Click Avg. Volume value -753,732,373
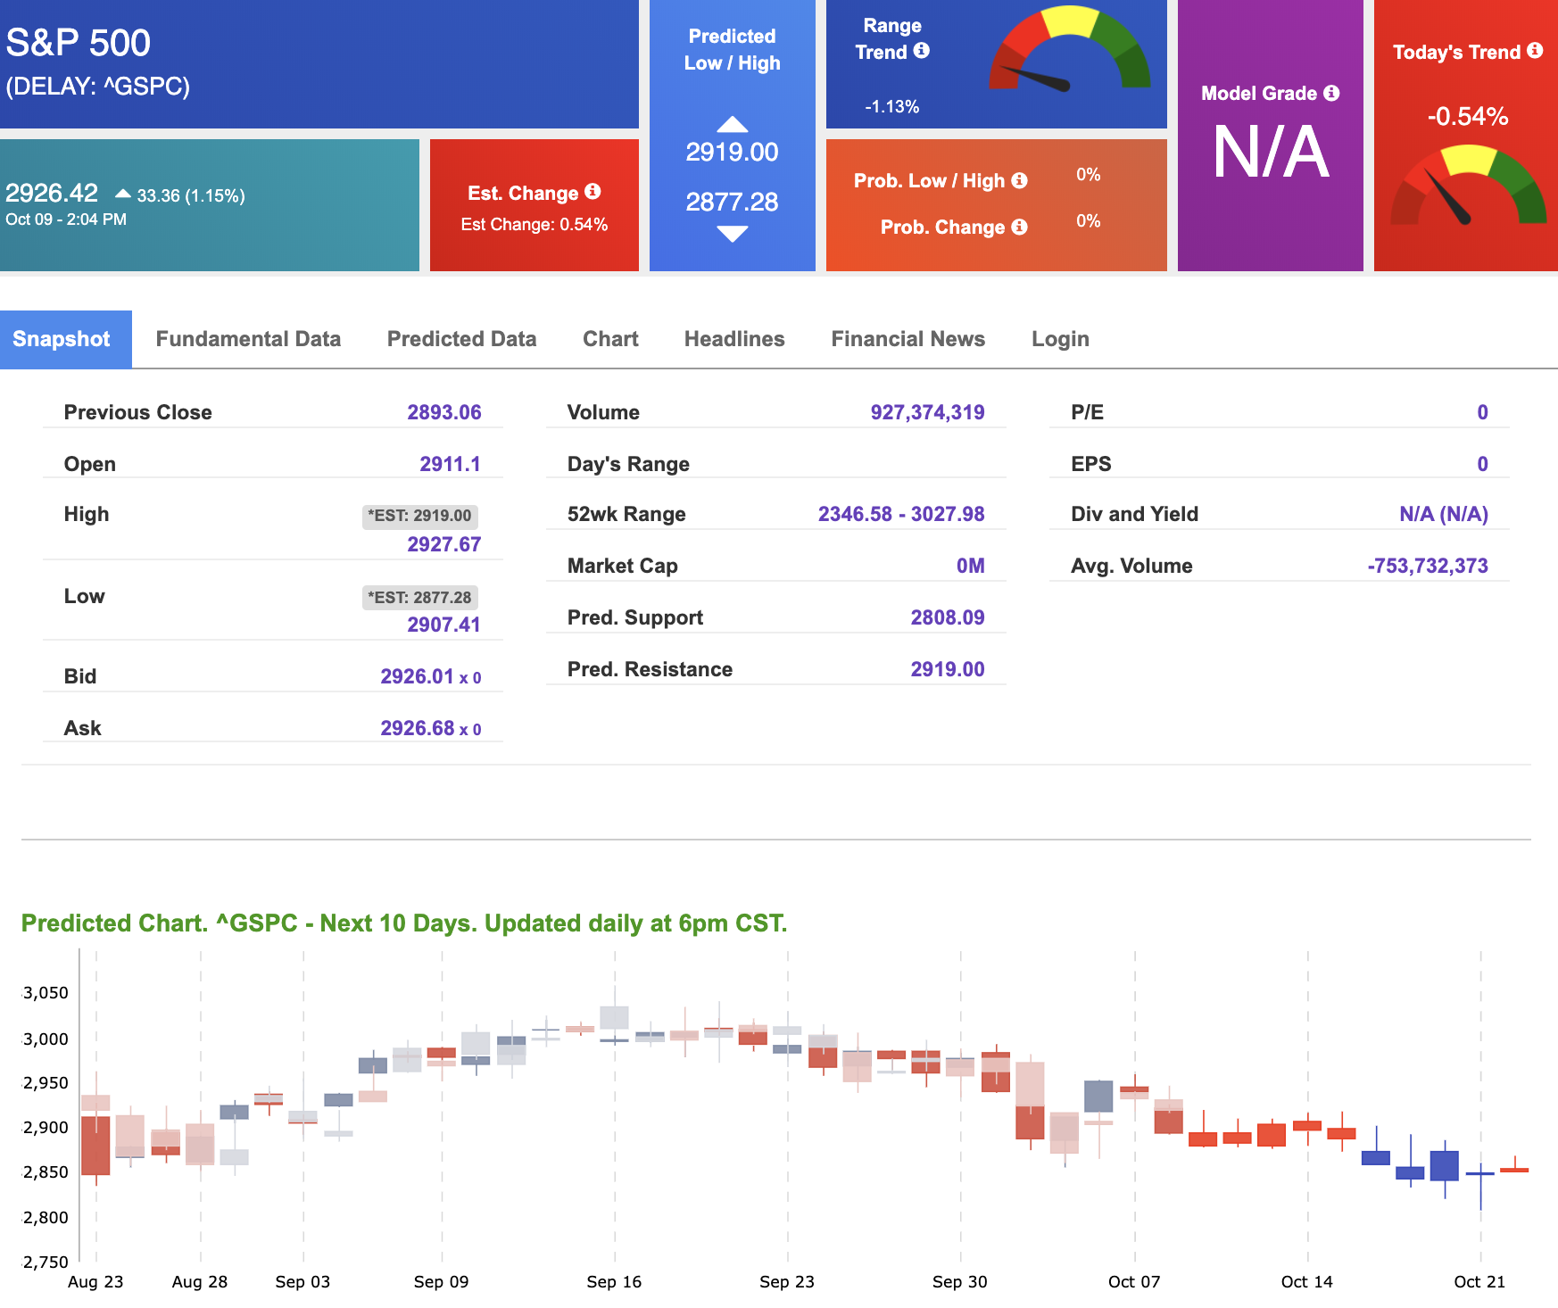 (x=1428, y=566)
